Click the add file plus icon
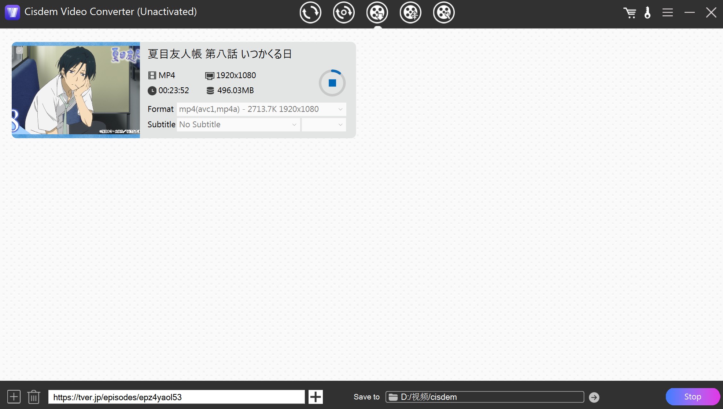Viewport: 723px width, 409px height. point(14,397)
